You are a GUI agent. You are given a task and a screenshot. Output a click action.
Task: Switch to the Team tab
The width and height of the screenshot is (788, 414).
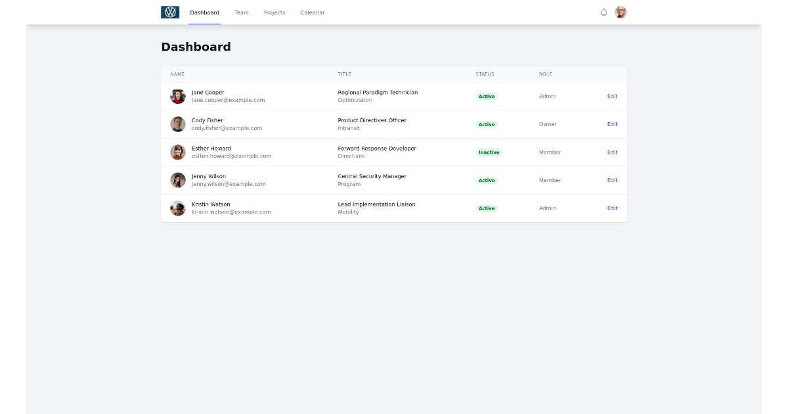pos(241,12)
